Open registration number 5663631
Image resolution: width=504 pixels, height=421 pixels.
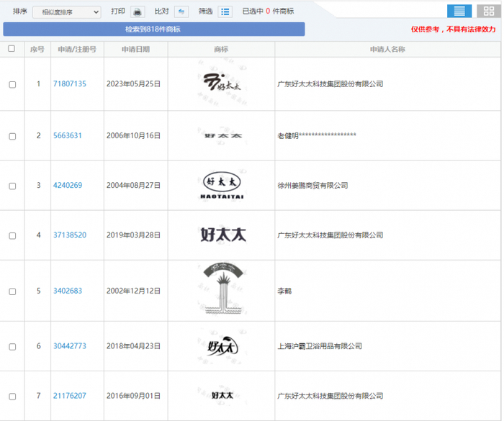[x=68, y=135]
